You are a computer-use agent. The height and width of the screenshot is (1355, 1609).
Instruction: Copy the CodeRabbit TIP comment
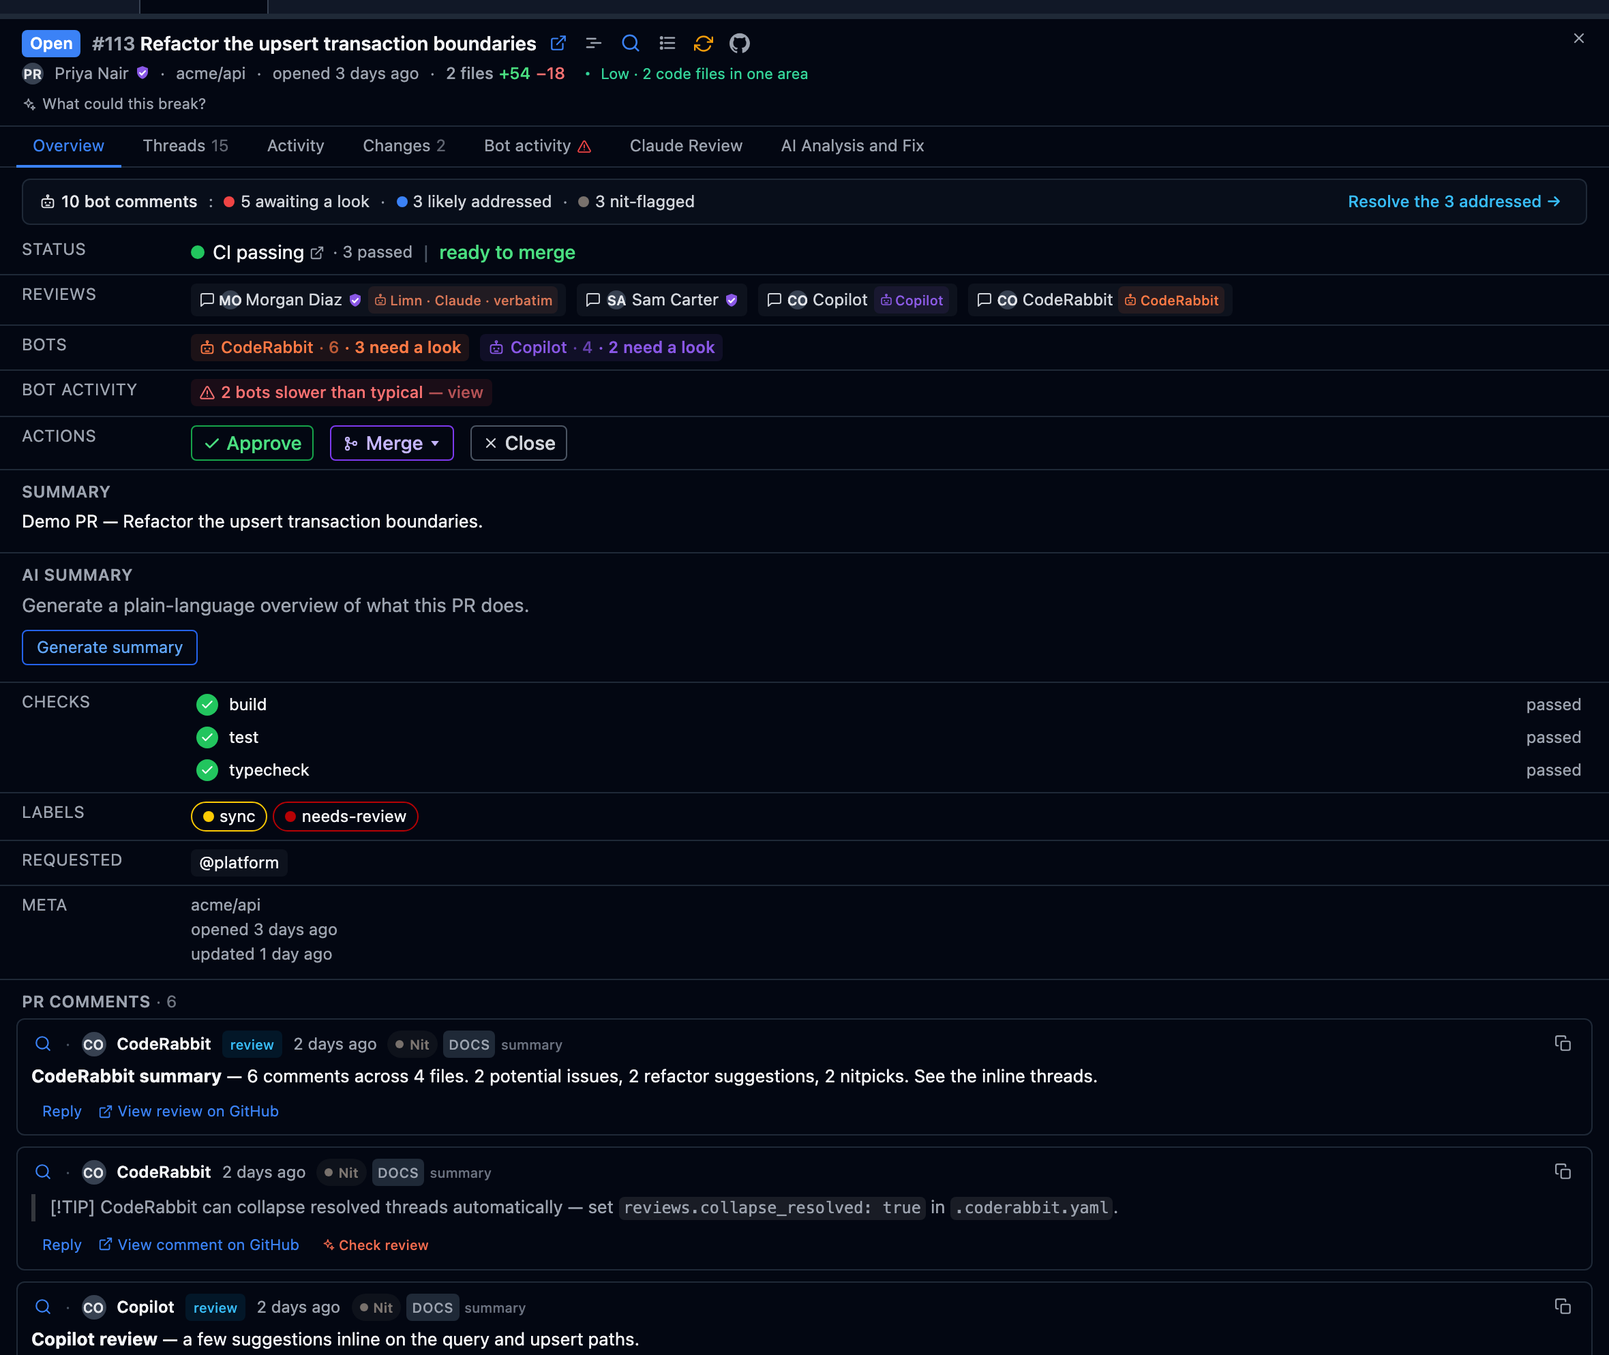pos(1562,1172)
